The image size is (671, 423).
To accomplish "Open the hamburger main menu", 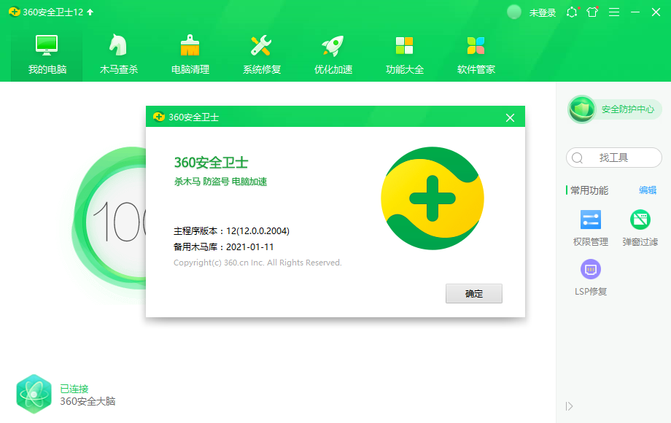I will (613, 12).
